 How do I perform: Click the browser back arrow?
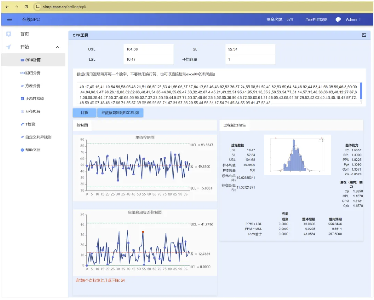click(x=7, y=7)
